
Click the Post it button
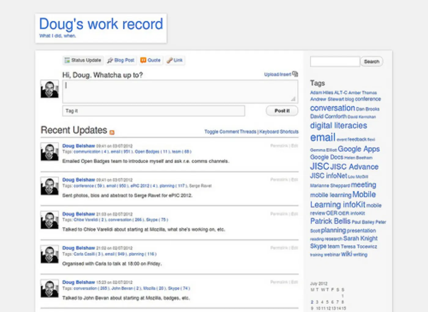click(282, 111)
